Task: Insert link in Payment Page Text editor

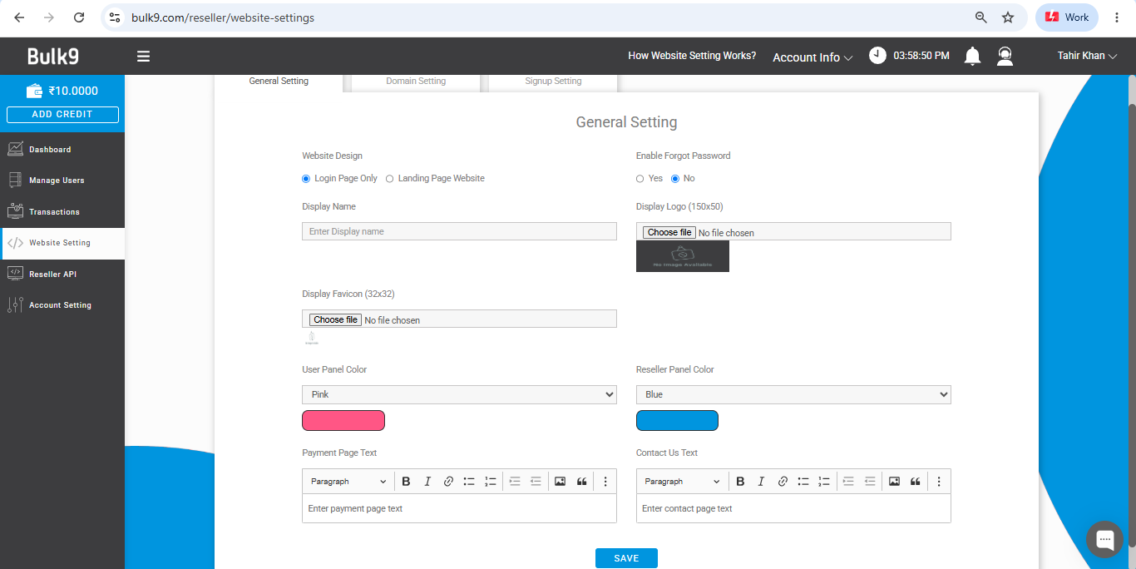Action: point(448,481)
